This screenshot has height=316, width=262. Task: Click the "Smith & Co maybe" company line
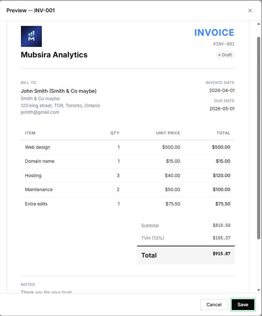tap(40, 99)
